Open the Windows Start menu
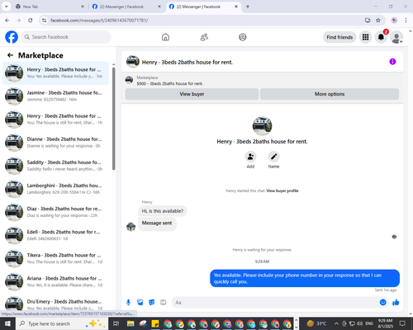 point(7,323)
